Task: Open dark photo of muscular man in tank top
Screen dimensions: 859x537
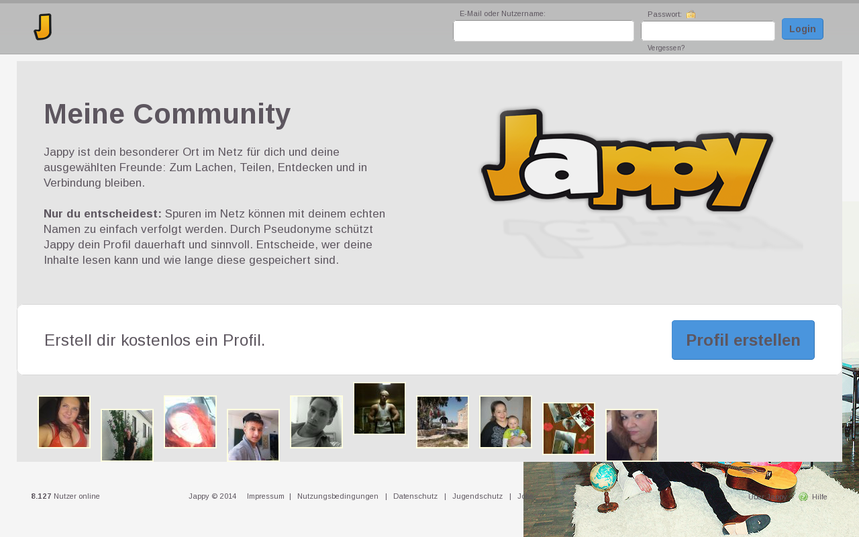Action: (x=379, y=408)
